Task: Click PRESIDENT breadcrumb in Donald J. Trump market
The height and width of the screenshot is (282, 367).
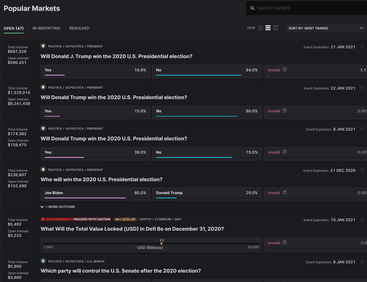Action: click(95, 46)
